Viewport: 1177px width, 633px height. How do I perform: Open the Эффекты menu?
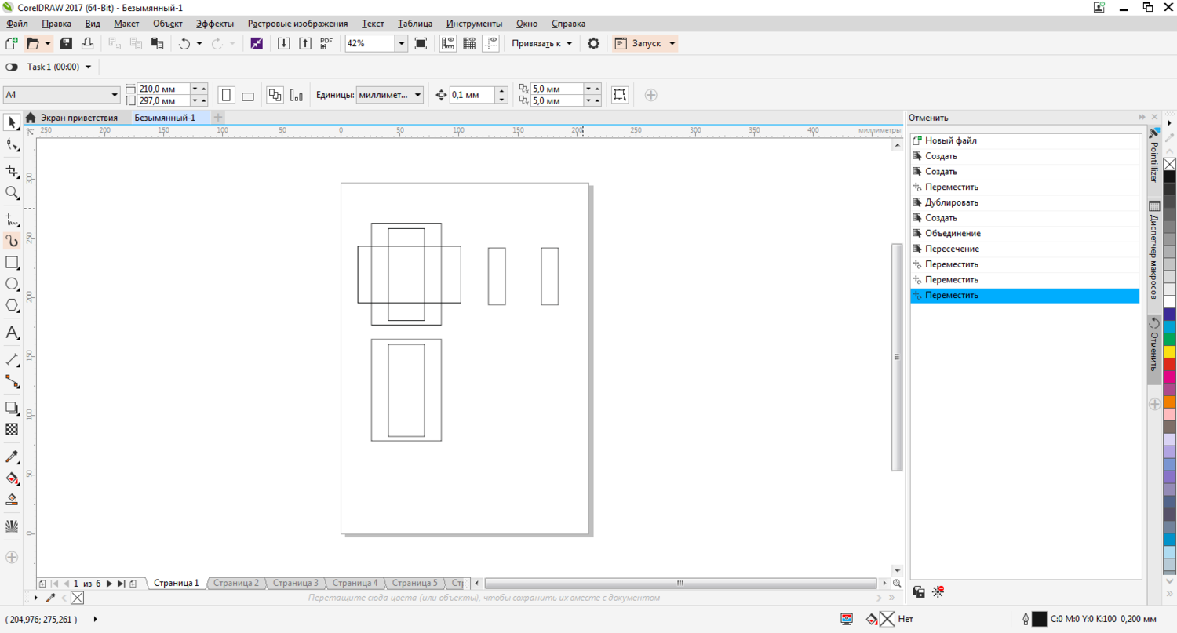pyautogui.click(x=214, y=24)
